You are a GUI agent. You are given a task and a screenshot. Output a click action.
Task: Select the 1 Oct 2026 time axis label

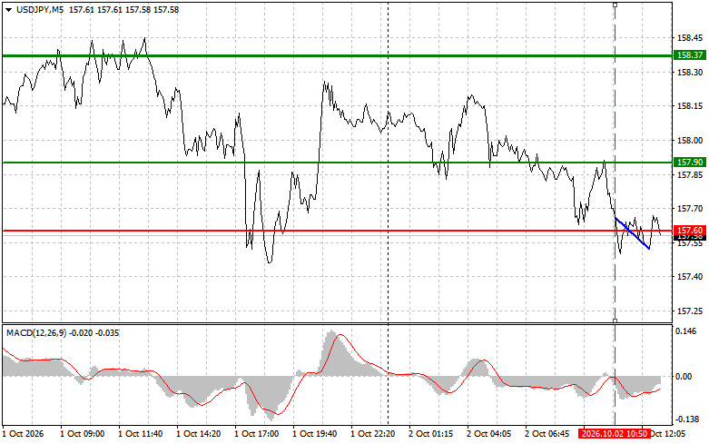click(x=24, y=434)
